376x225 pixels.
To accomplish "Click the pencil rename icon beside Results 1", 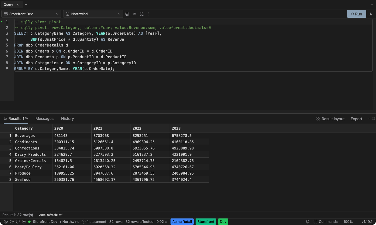I will tap(27, 118).
